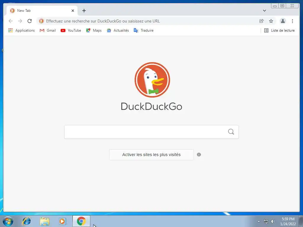
Task: Open a new tab with plus button
Action: (x=84, y=11)
